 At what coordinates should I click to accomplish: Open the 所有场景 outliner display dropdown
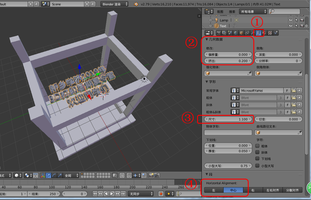click(x=253, y=11)
